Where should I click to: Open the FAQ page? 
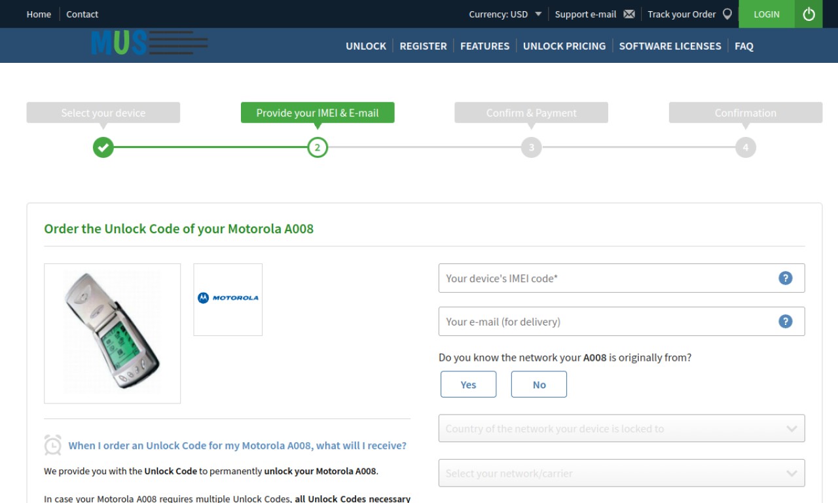[x=744, y=46]
